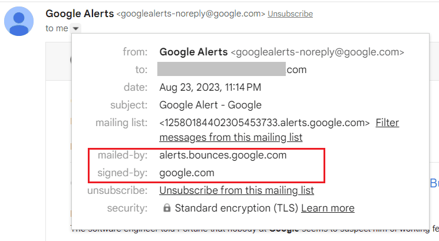Viewport: 439px width, 241px height.
Task: Open 'Filter messages from this mailing list'
Action: coord(279,130)
